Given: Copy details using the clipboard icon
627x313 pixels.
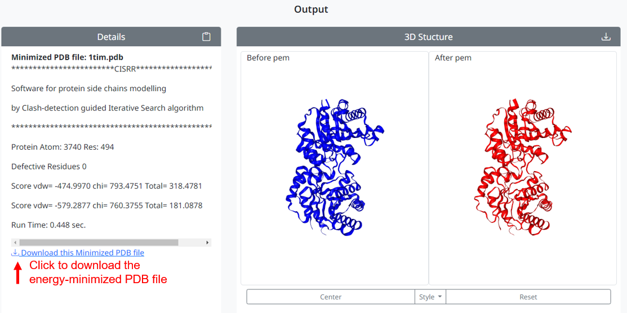Looking at the screenshot, I should 206,37.
